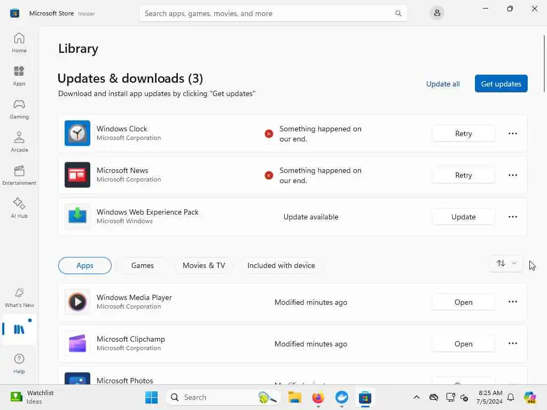This screenshot has height=410, width=547.
Task: Open the AI Hub section
Action: pos(19,209)
